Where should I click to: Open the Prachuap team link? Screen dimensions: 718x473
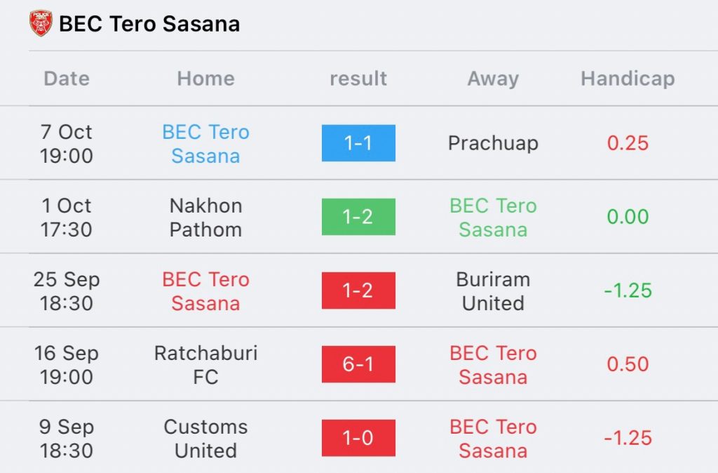(x=493, y=143)
